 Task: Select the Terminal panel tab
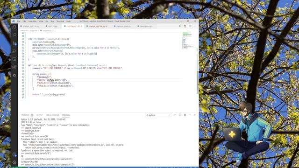click(x=66, y=115)
